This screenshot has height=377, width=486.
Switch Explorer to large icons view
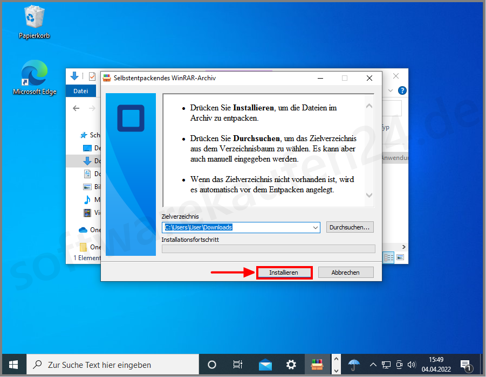pos(400,257)
